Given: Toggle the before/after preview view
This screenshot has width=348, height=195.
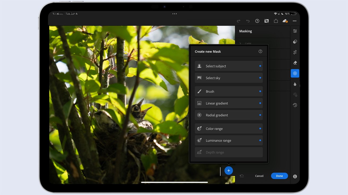Looking at the screenshot, I should click(266, 21).
